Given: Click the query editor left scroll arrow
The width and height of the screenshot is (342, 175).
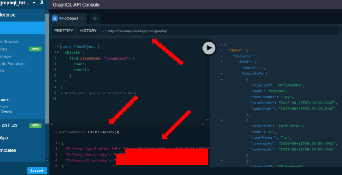Looking at the screenshot, I should [x=52, y=125].
